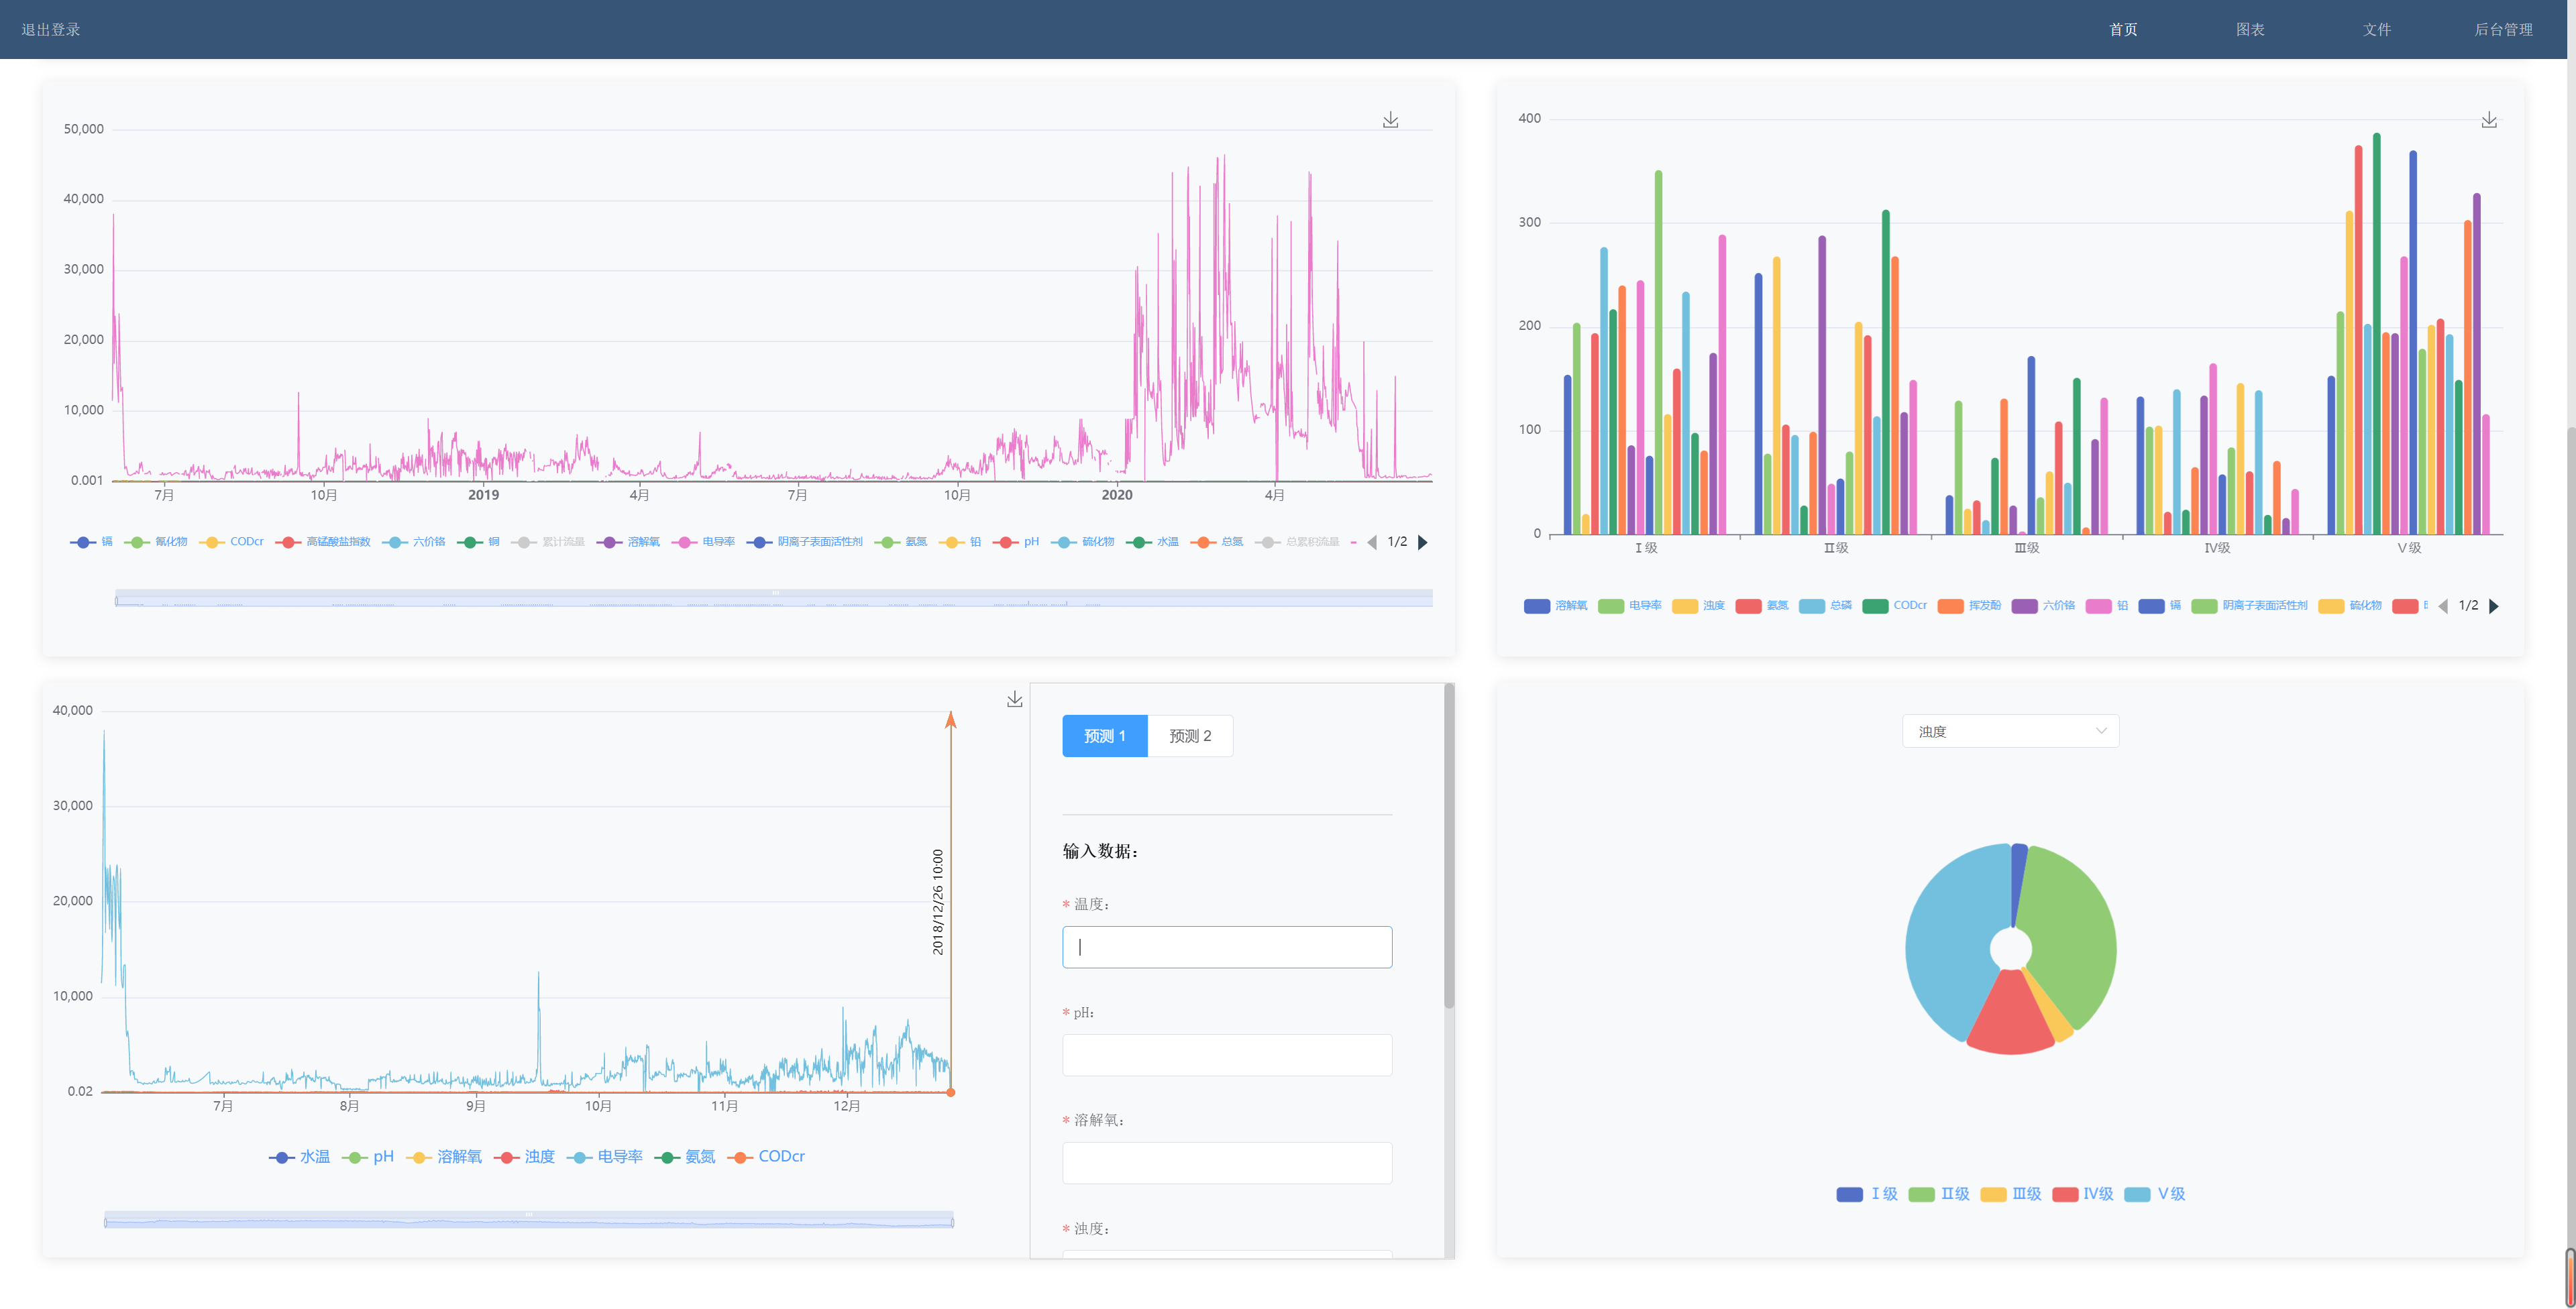Click the 退出登录 link
Image resolution: width=2576 pixels, height=1309 pixels.
click(51, 29)
